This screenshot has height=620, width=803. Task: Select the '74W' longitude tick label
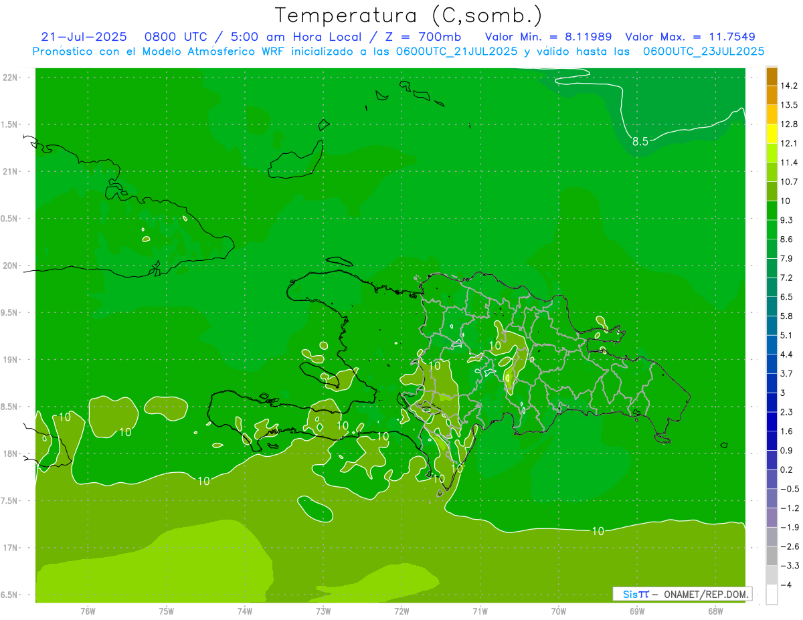(244, 611)
